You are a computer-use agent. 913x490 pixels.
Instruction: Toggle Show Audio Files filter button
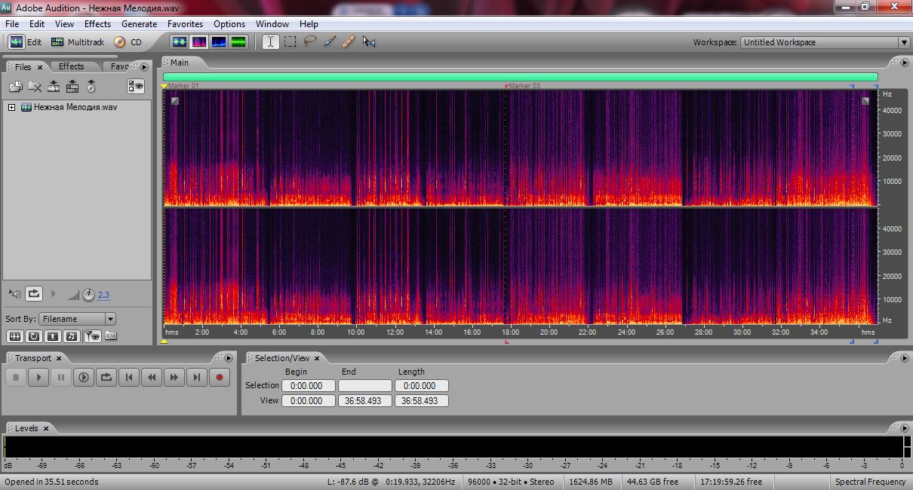(x=15, y=336)
